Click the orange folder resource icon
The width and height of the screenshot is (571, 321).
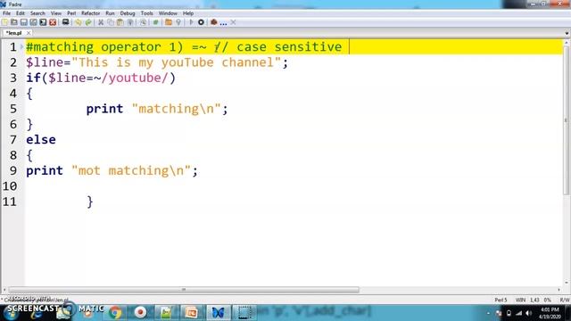[x=169, y=22]
